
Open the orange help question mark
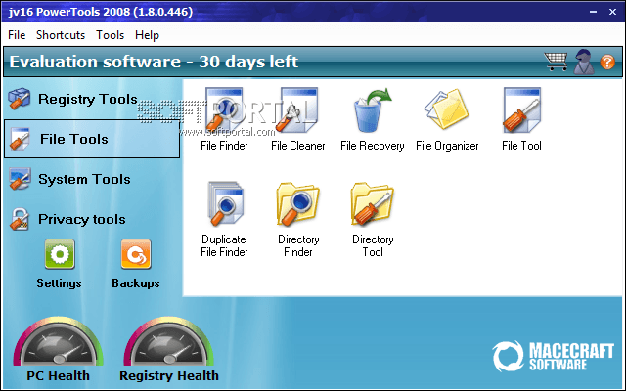(x=607, y=62)
